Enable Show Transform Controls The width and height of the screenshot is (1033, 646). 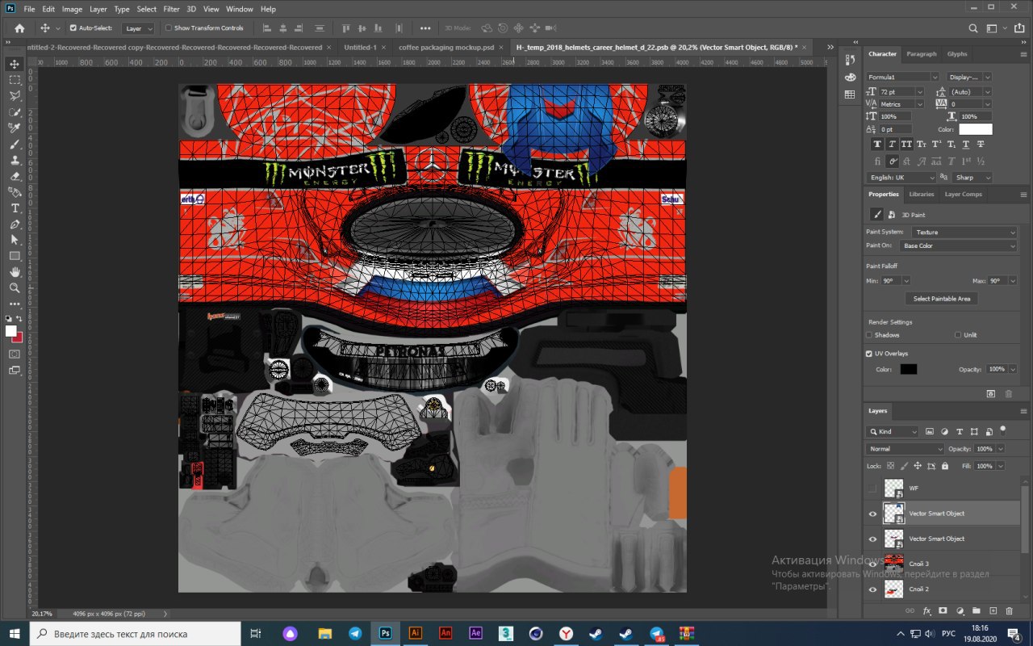[x=169, y=27]
